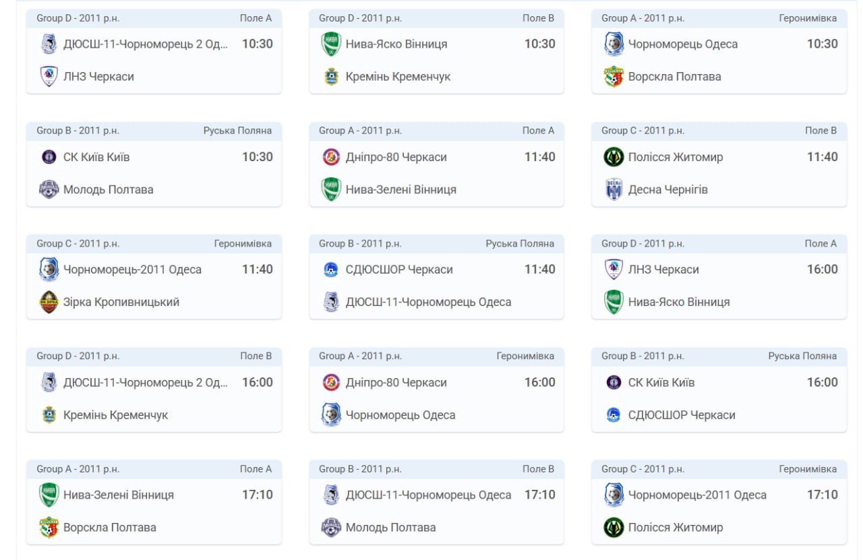Click Молодь Полтава logo in the 17:10 match
Screen dimensions: 863x560
click(x=331, y=527)
